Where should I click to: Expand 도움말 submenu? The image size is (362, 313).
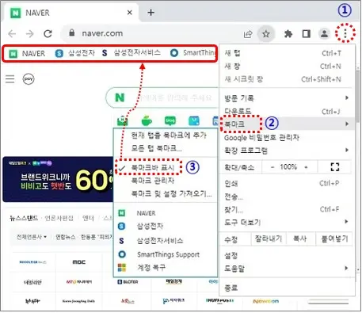(287, 269)
